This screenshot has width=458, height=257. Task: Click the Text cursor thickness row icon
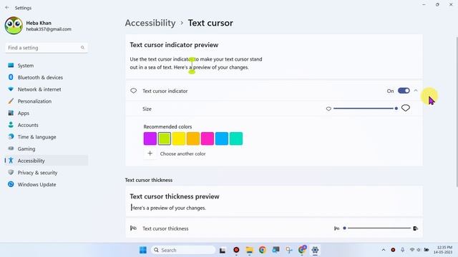[x=133, y=228]
